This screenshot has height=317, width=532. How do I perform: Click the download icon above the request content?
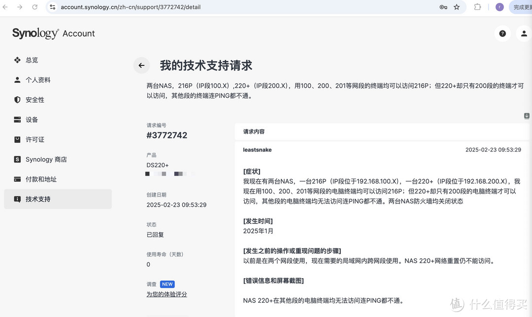[x=526, y=116]
